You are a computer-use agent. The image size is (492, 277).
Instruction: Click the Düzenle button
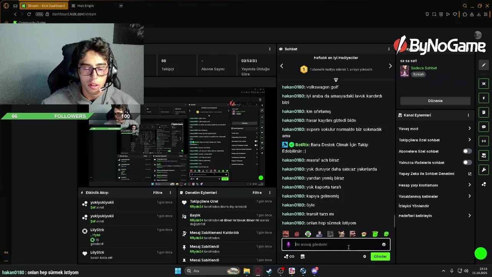pos(435,101)
